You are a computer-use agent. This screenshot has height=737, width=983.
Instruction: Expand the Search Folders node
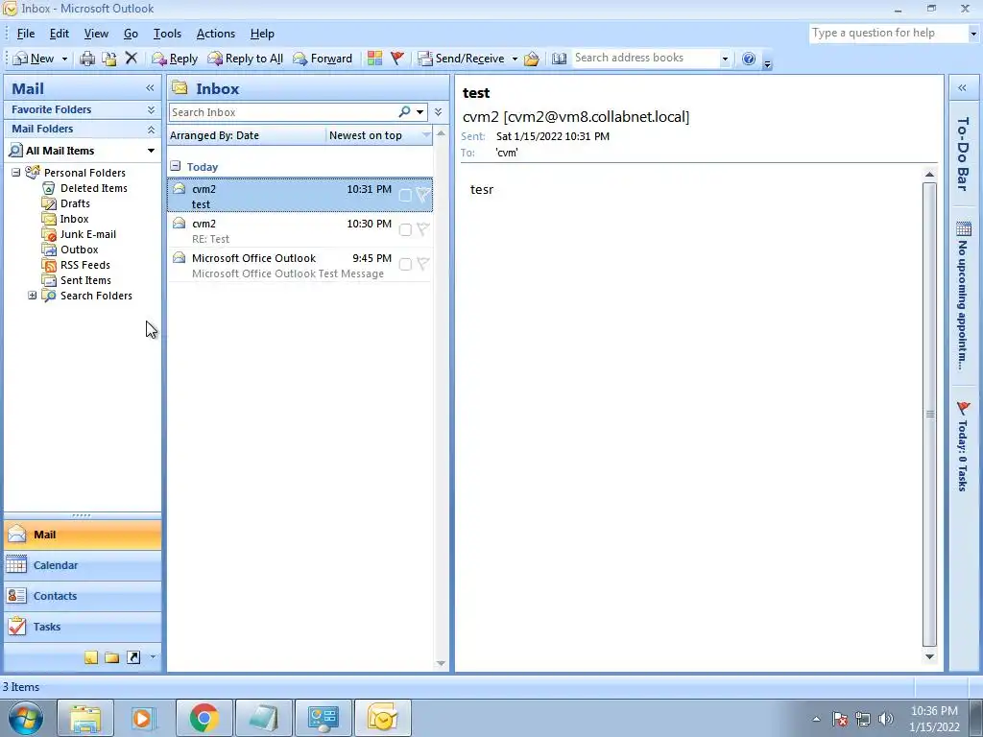(x=32, y=296)
